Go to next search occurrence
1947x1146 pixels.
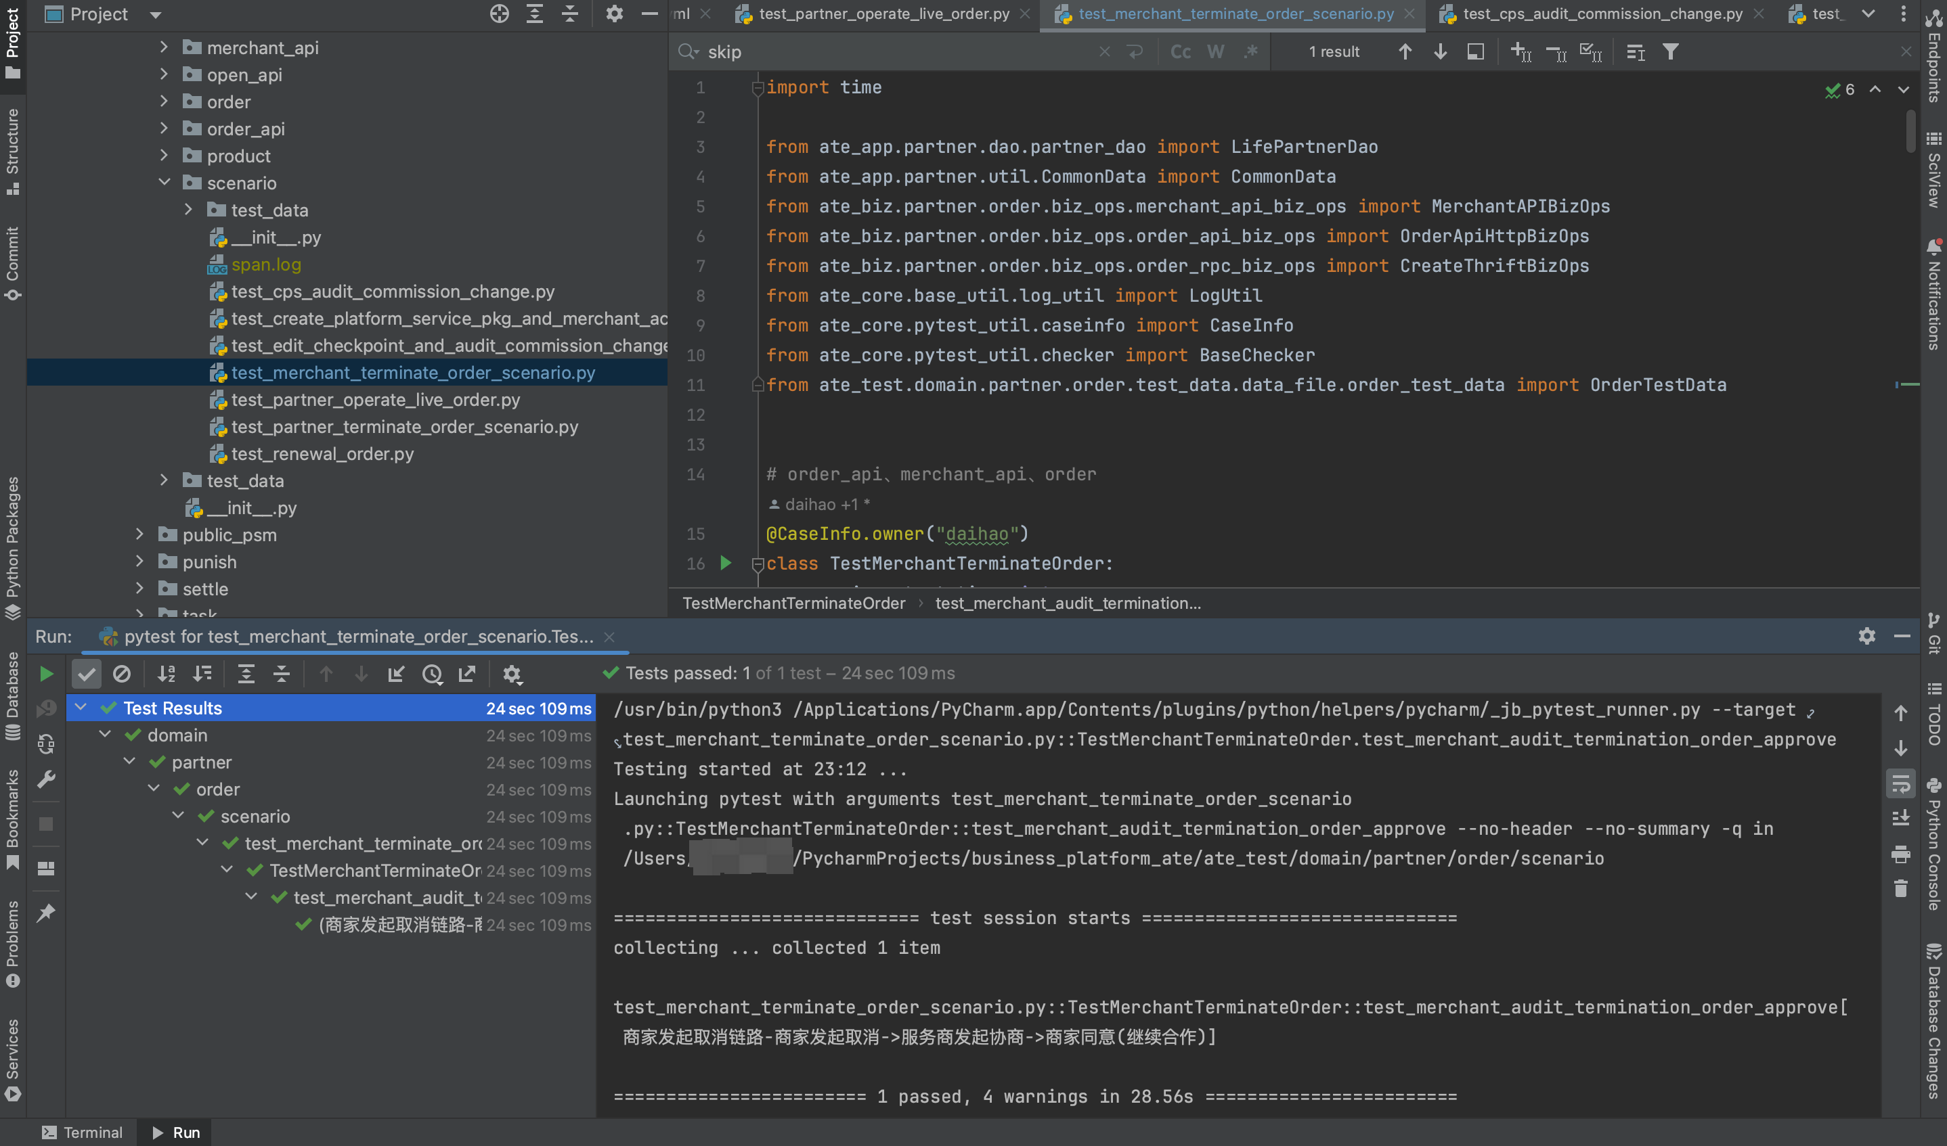tap(1440, 51)
